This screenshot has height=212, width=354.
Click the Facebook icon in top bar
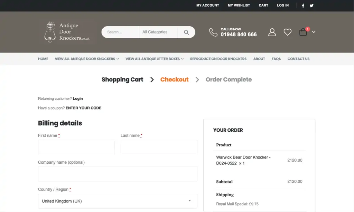click(x=303, y=6)
